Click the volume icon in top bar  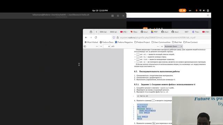pyautogui.click(x=204, y=10)
